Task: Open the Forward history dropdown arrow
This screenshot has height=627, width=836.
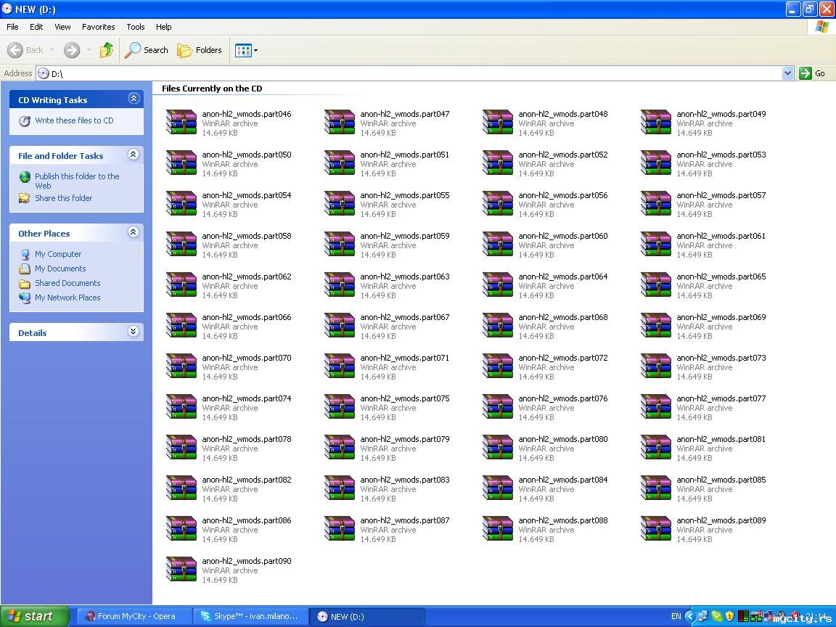Action: pos(89,50)
